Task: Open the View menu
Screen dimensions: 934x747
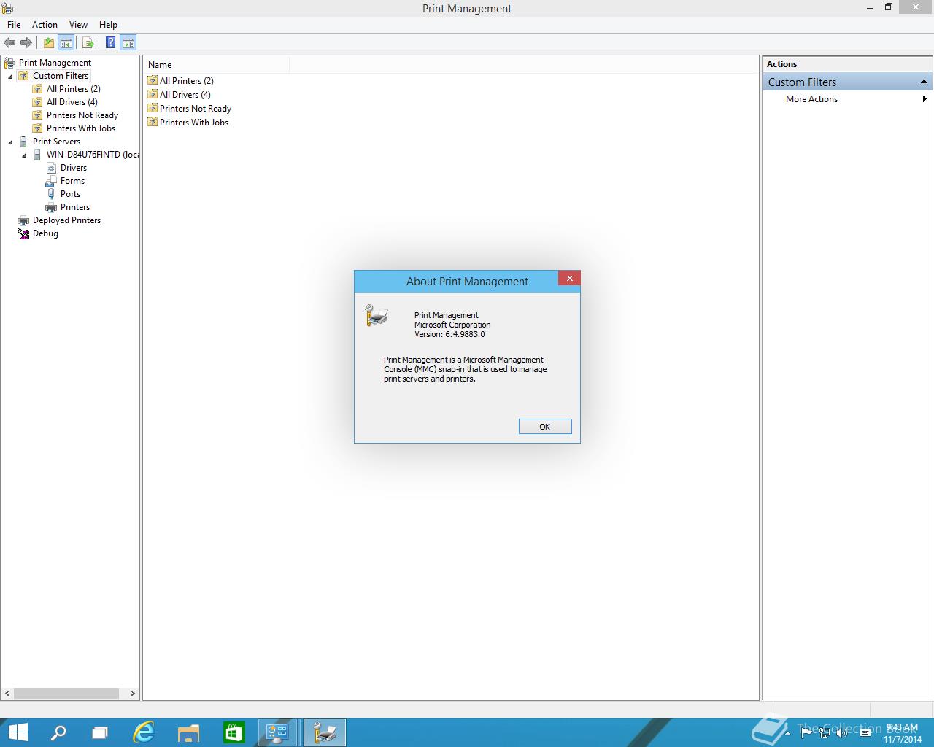Action: click(x=78, y=24)
